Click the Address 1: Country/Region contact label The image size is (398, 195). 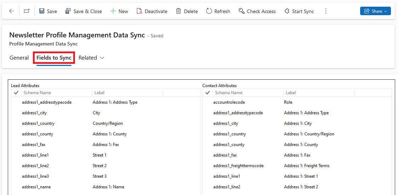309,134
